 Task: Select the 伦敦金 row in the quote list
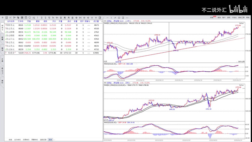[x=11, y=53]
